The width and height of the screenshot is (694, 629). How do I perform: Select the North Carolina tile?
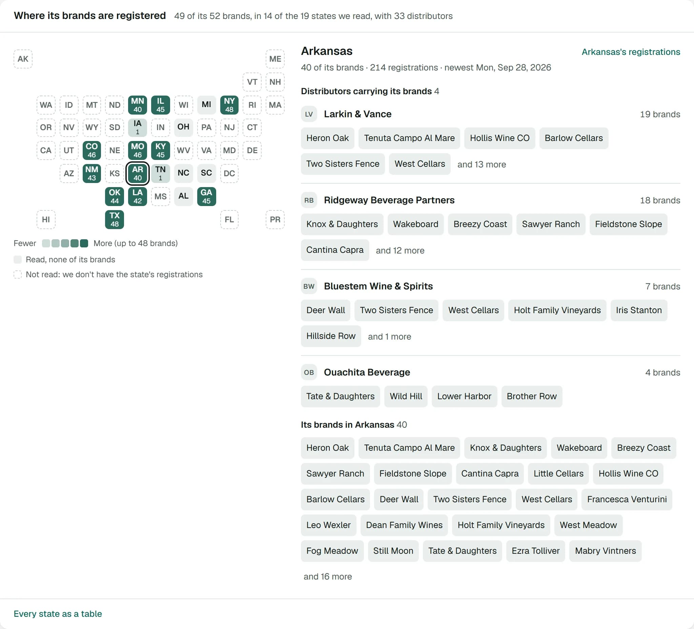point(183,173)
